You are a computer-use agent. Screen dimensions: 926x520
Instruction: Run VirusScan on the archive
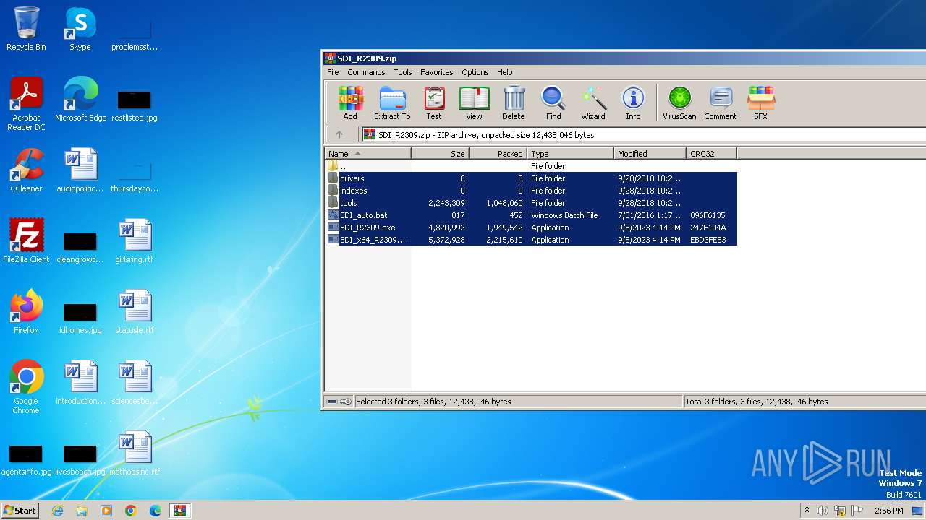pos(679,103)
